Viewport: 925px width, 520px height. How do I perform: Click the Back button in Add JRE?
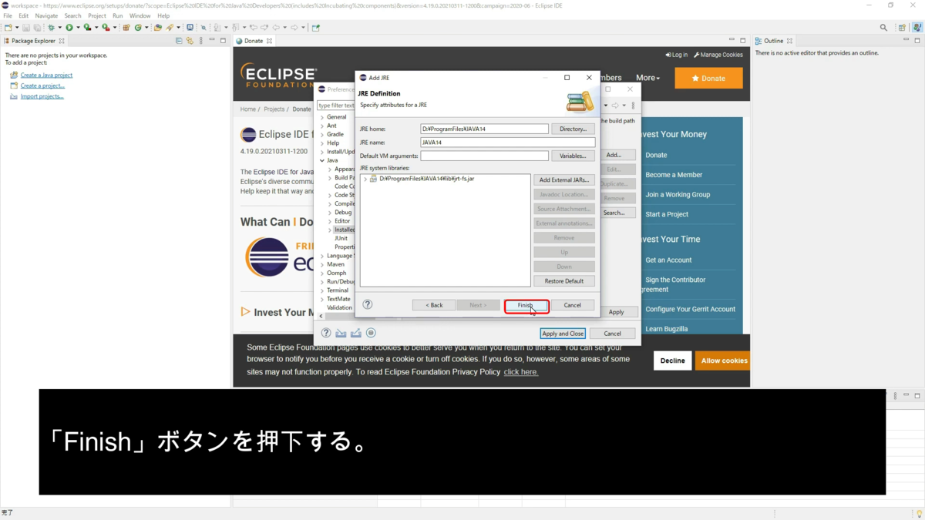coord(434,305)
